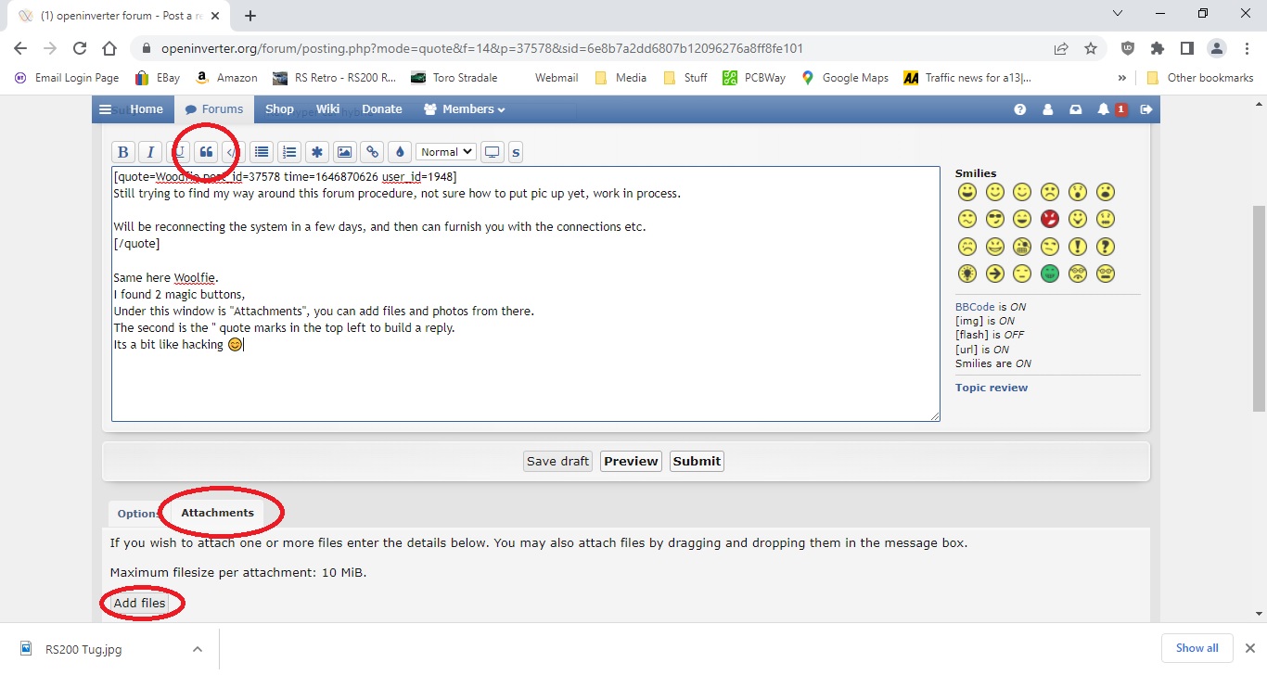Expand the bookmarks overflow chevron

pyautogui.click(x=1122, y=78)
